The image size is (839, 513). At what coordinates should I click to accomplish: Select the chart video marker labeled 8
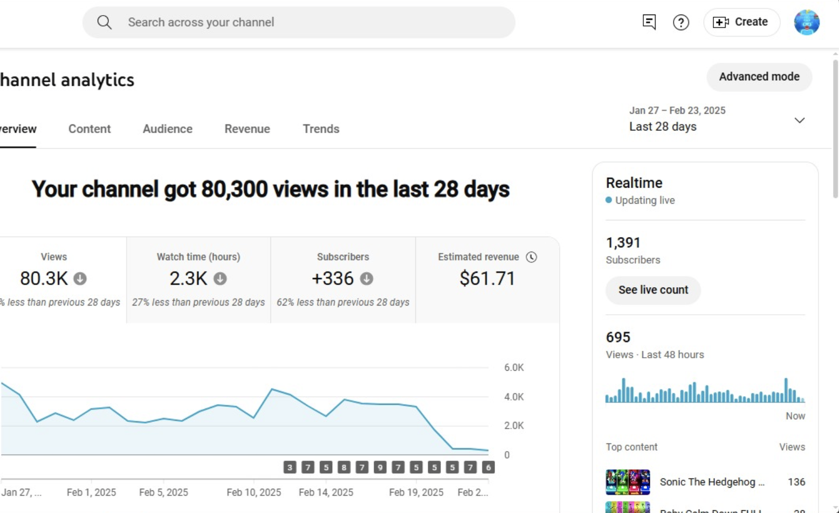click(344, 467)
